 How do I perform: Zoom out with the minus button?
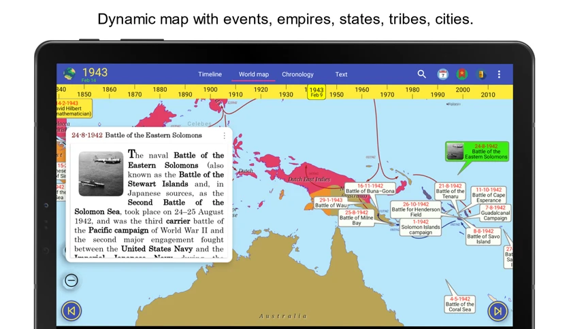[x=71, y=281]
